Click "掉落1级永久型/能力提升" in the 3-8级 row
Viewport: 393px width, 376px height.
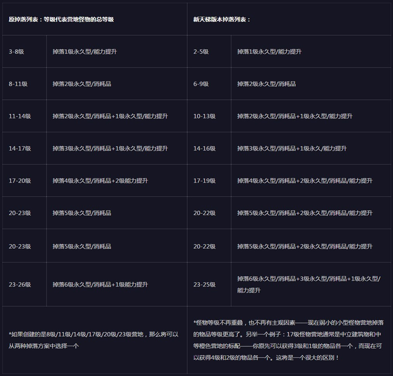[x=84, y=52]
